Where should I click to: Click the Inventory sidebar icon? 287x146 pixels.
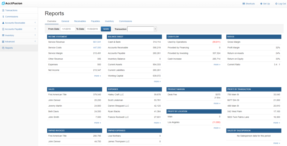coord(3,35)
